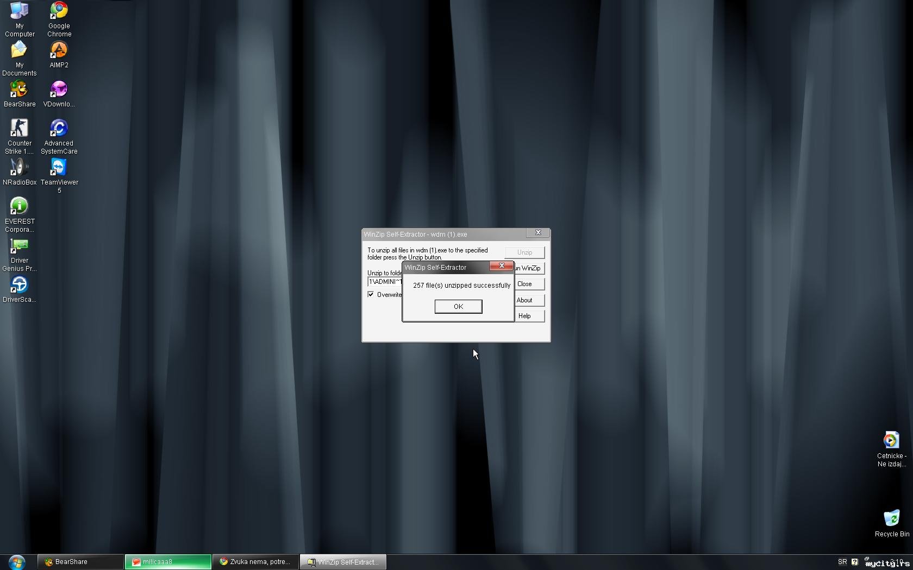Select the NRadioBox desktop icon
The width and height of the screenshot is (913, 570).
pyautogui.click(x=20, y=172)
